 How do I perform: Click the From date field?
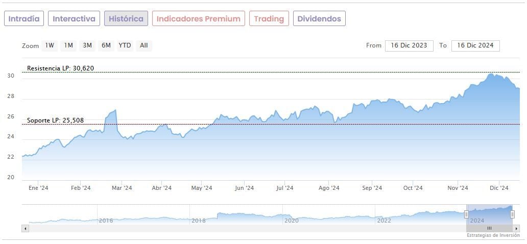tap(409, 45)
